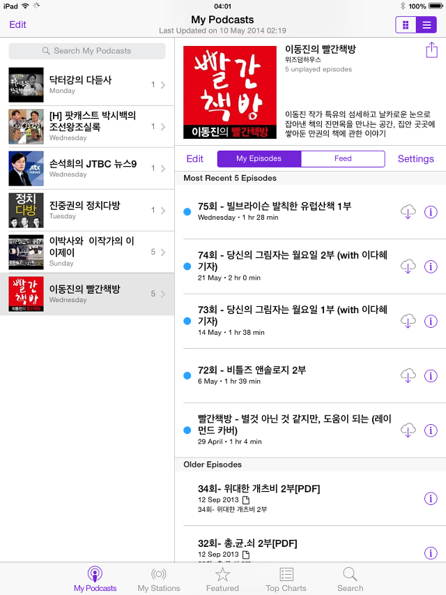446x595 pixels.
Task: Show info for episode 74회
Action: [431, 266]
